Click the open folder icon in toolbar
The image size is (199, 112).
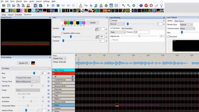(14, 6)
